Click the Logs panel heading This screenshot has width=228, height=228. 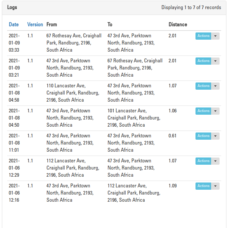coord(12,7)
